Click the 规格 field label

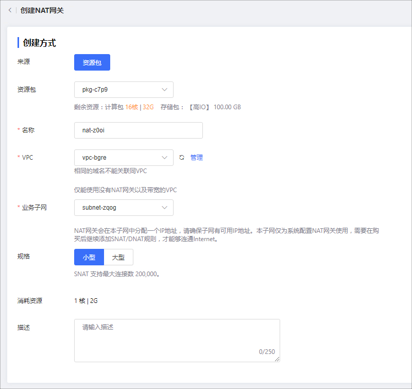pyautogui.click(x=24, y=256)
